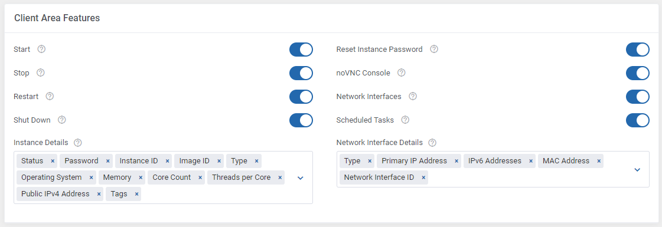Disable the Start toggle
The image size is (662, 227).
click(x=301, y=50)
